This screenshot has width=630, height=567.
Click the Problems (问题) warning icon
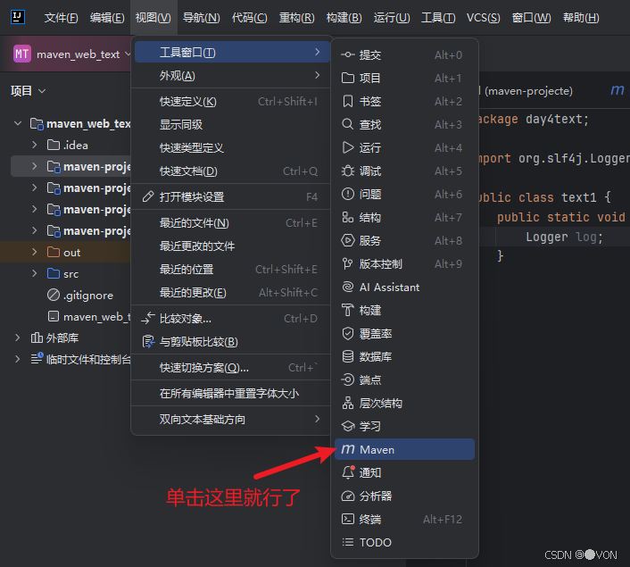347,195
